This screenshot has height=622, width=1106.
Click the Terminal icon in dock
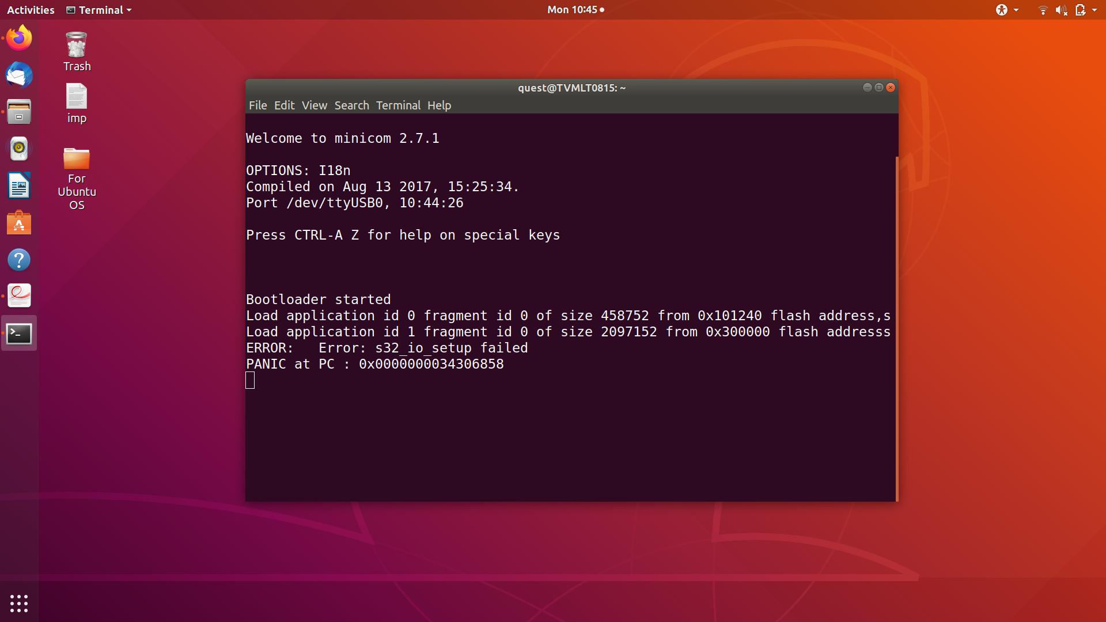(19, 333)
